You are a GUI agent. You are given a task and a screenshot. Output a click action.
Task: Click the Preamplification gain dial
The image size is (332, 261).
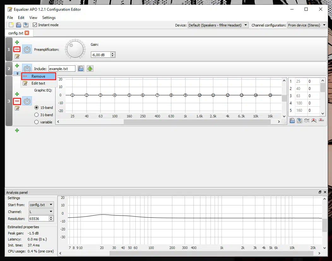tap(75, 49)
